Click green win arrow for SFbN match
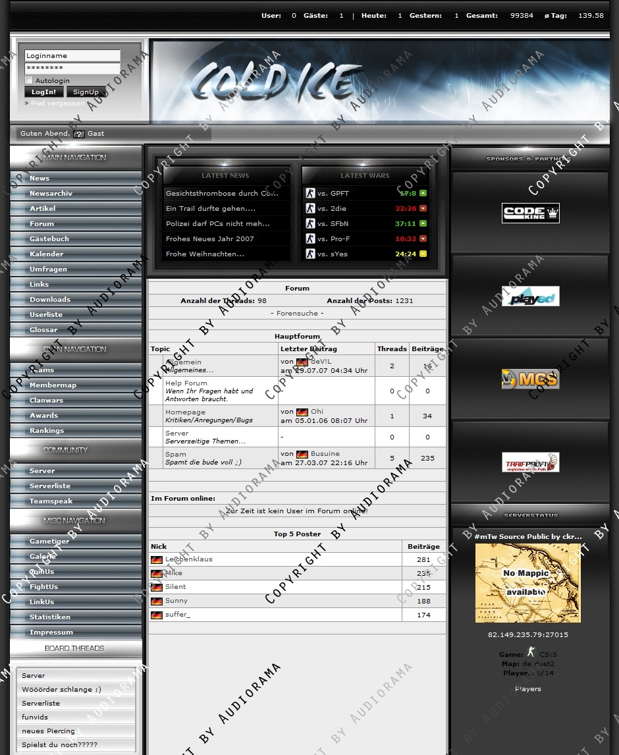 point(423,223)
